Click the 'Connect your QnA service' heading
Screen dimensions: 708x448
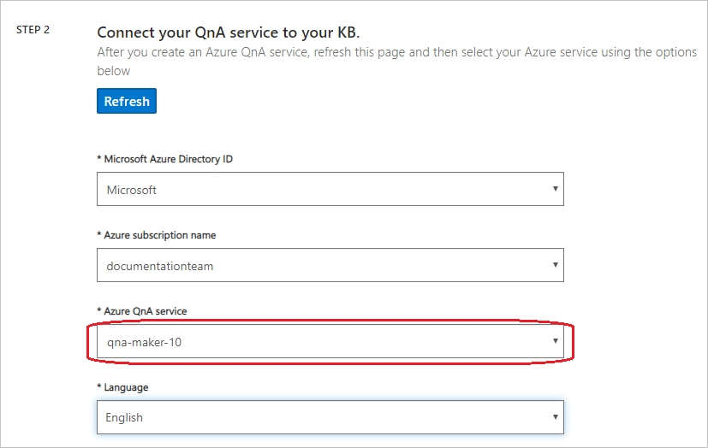[229, 32]
